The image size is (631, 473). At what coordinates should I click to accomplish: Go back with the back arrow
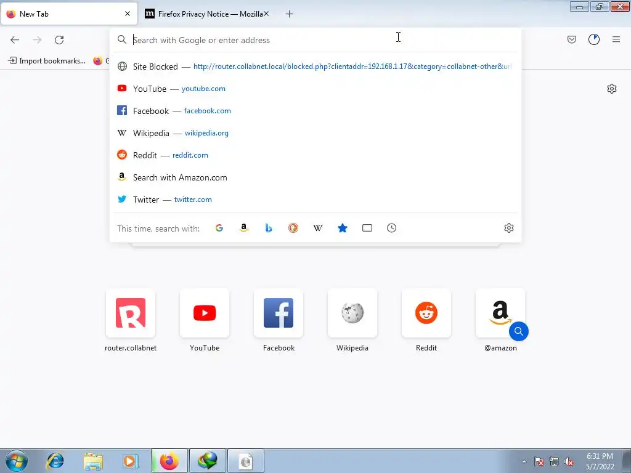click(15, 40)
